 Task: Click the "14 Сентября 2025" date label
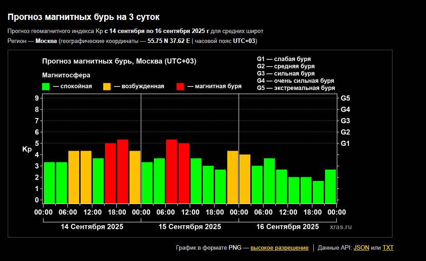pos(92,227)
